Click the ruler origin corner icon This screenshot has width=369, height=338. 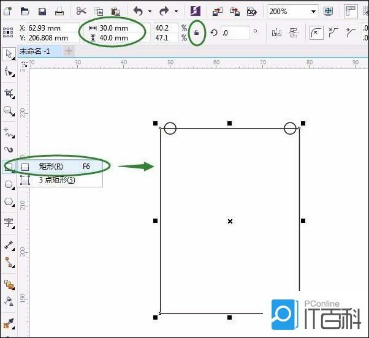tap(24, 64)
